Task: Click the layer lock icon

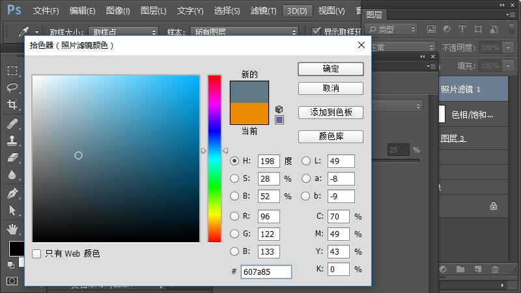Action: 494,206
